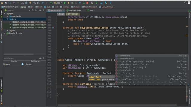
Task: Open Find with the magnifier icon
Action: [x=35, y=3]
